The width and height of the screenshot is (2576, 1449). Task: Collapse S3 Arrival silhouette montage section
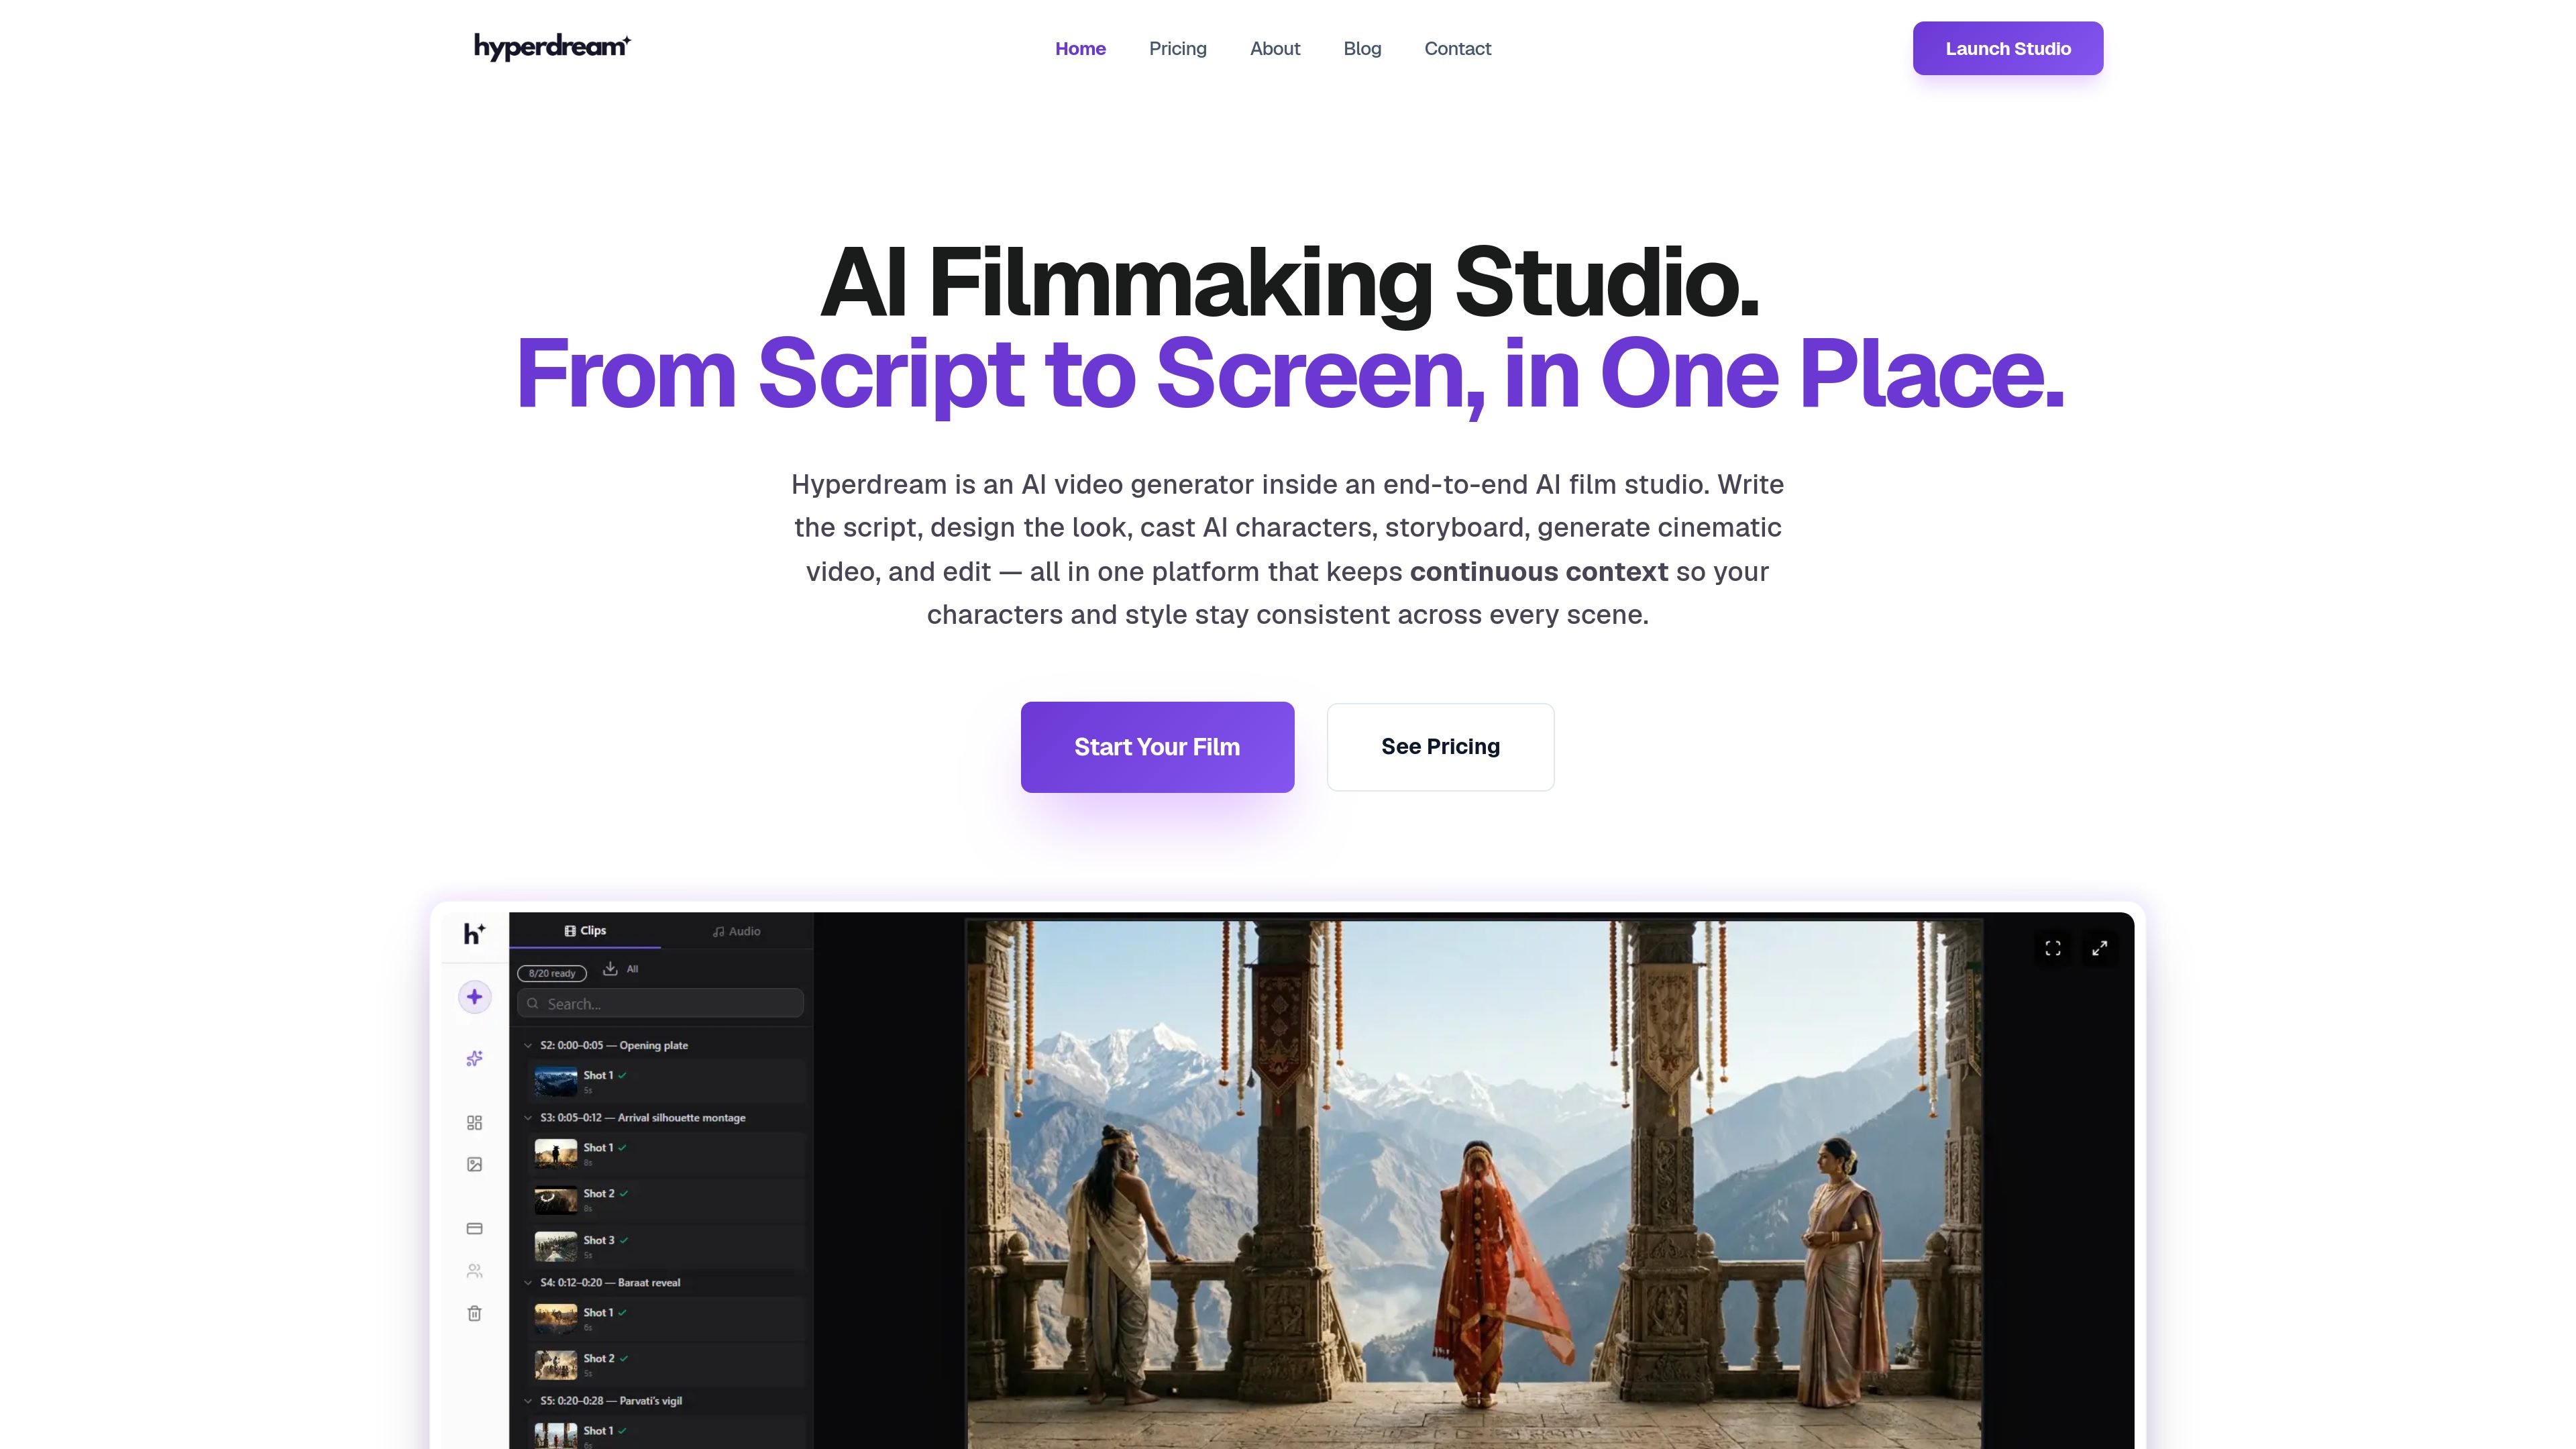528,1117
